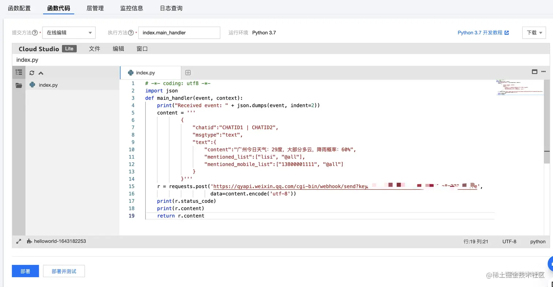Click the 部署并测试 button
Screen dimensions: 553x287
(x=64, y=271)
